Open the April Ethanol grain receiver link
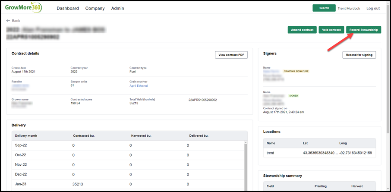The width and height of the screenshot is (391, 192). click(x=139, y=85)
